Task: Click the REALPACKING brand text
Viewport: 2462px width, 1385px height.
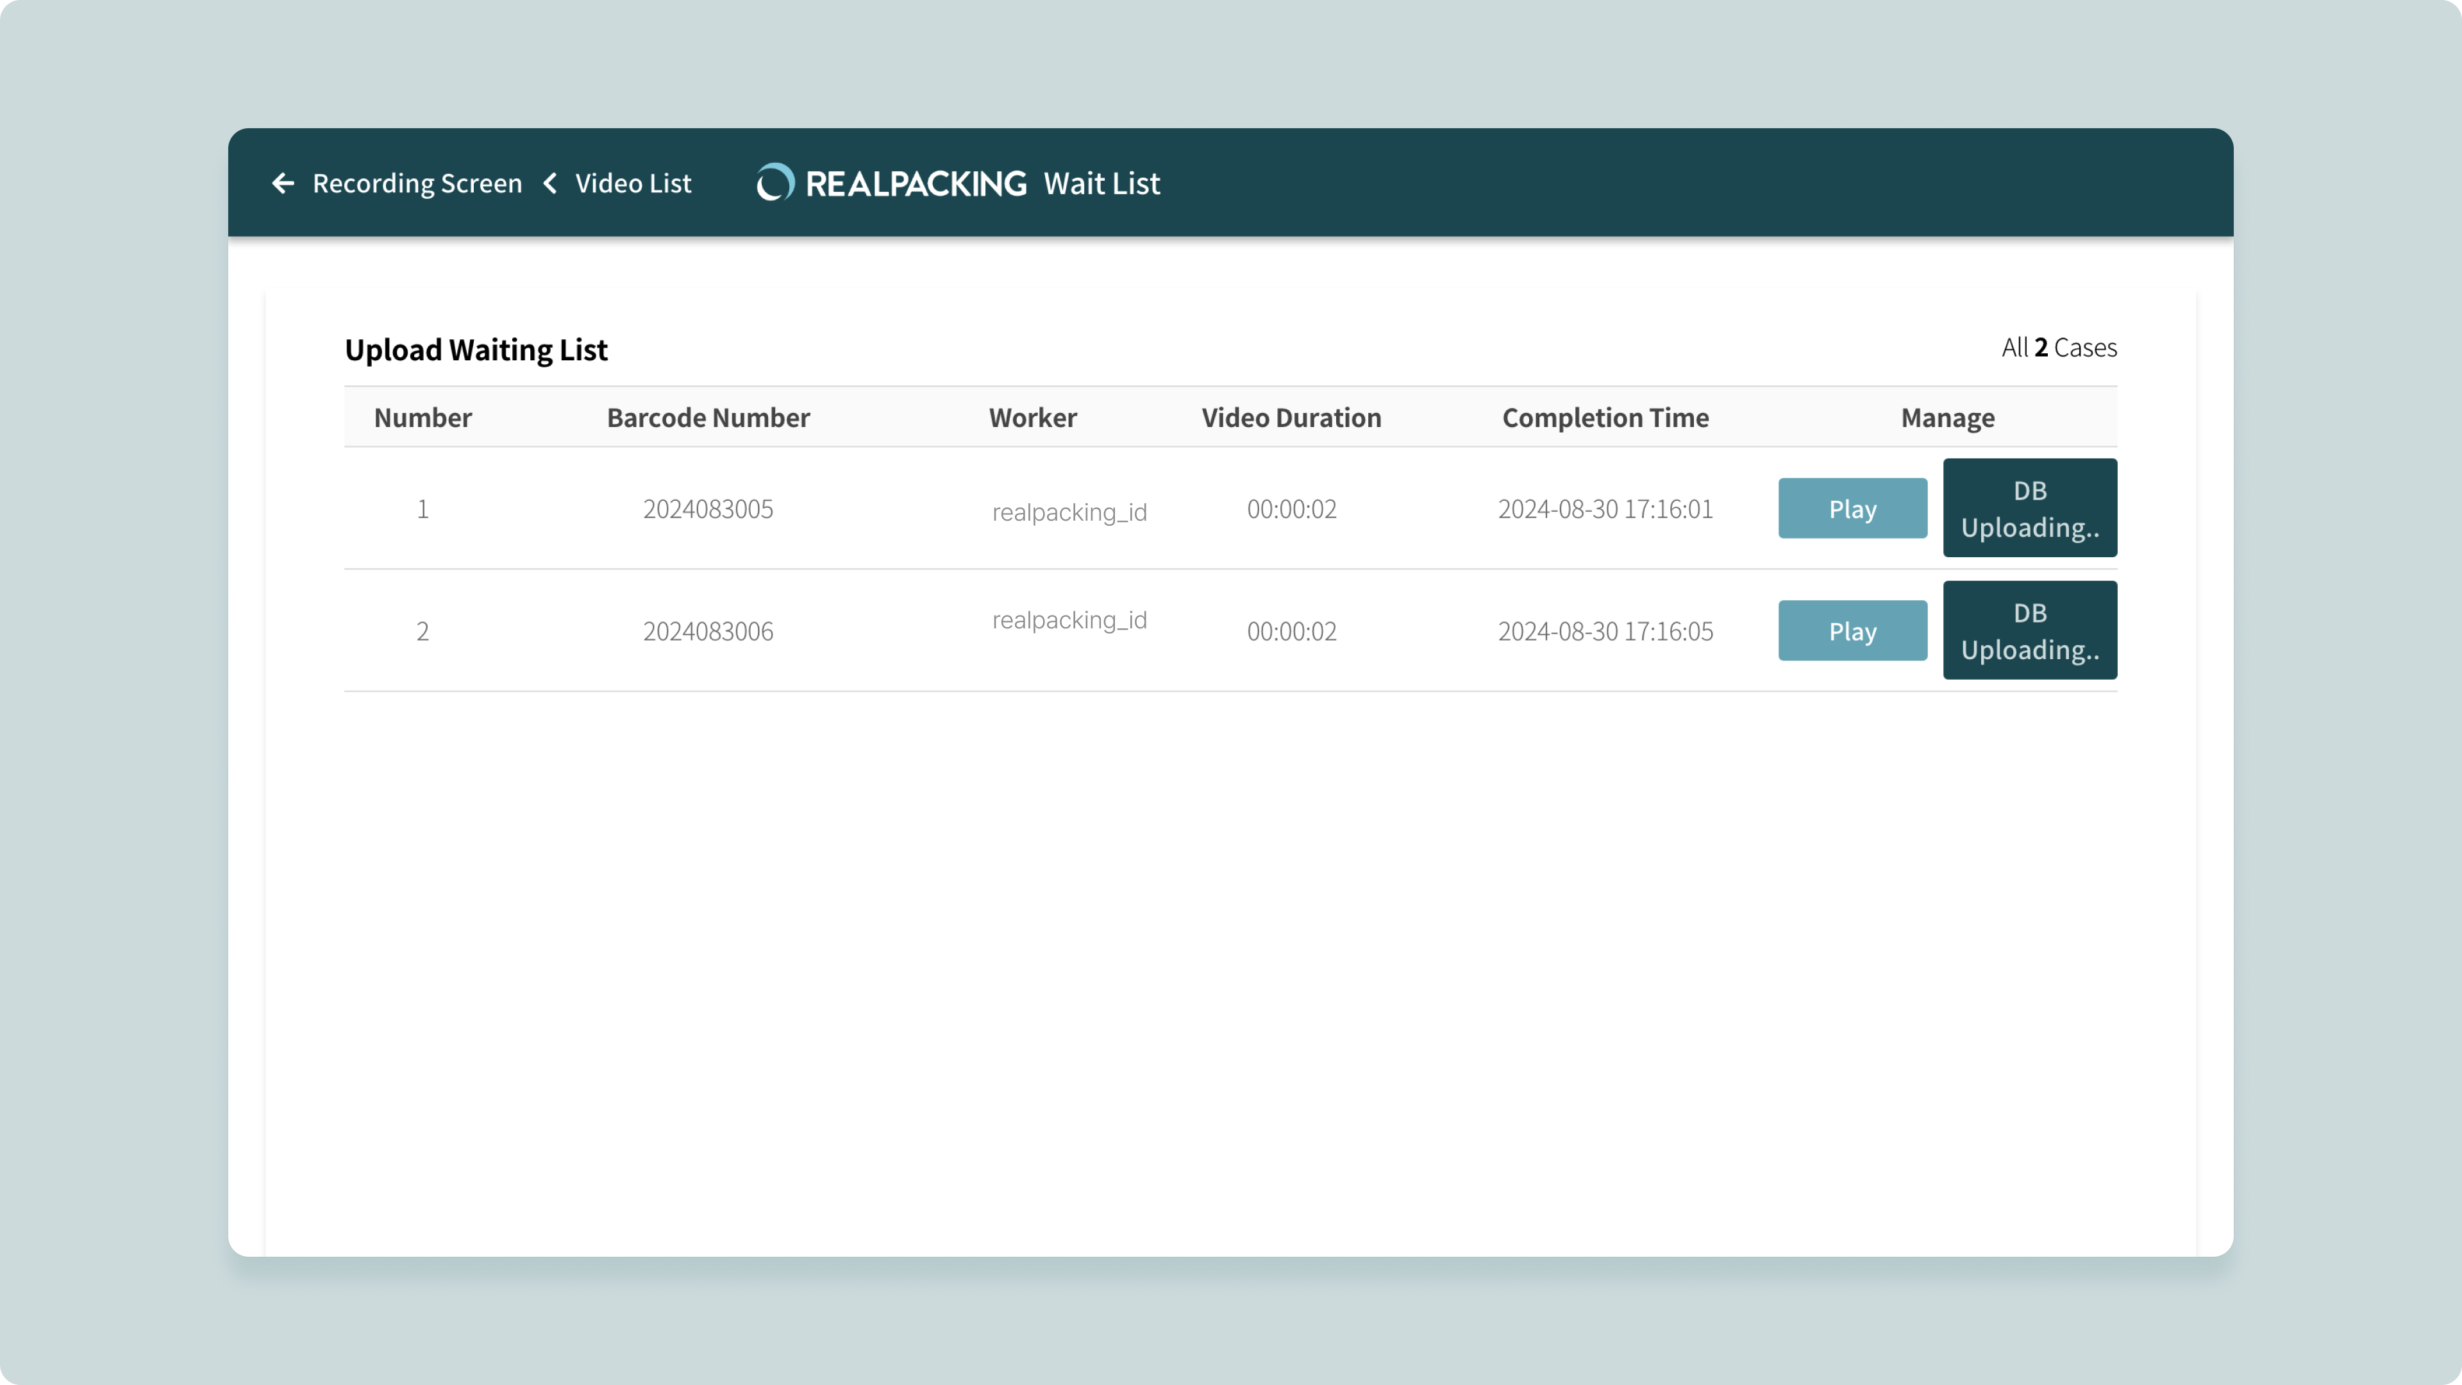Action: click(x=916, y=183)
